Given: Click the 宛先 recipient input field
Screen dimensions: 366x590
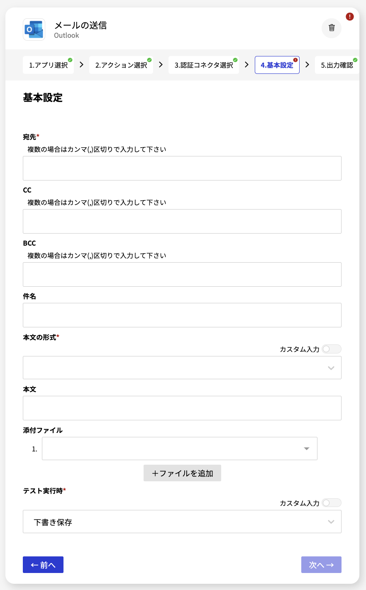Looking at the screenshot, I should pos(182,168).
